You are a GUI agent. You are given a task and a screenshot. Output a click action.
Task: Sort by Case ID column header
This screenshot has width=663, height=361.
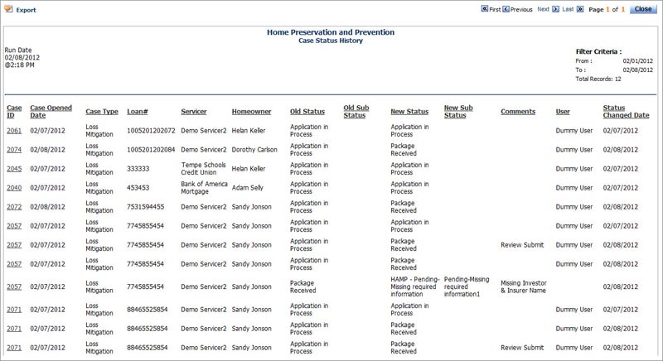coord(14,112)
